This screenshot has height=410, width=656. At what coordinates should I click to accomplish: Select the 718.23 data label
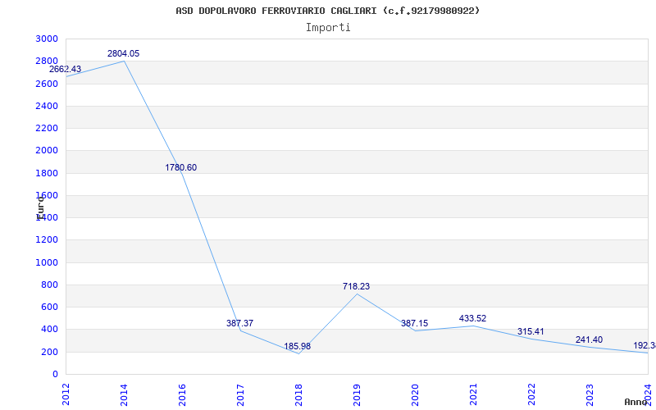pyautogui.click(x=357, y=286)
